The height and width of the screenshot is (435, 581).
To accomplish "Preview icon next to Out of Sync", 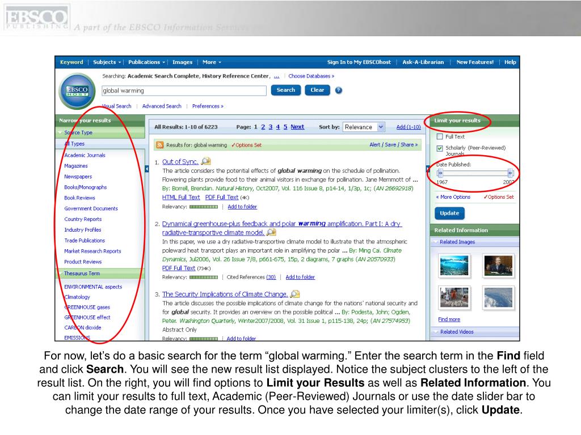I will (x=205, y=161).
